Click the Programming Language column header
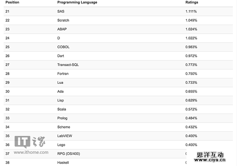Viewport: 237px width, 166px height. (77, 2)
